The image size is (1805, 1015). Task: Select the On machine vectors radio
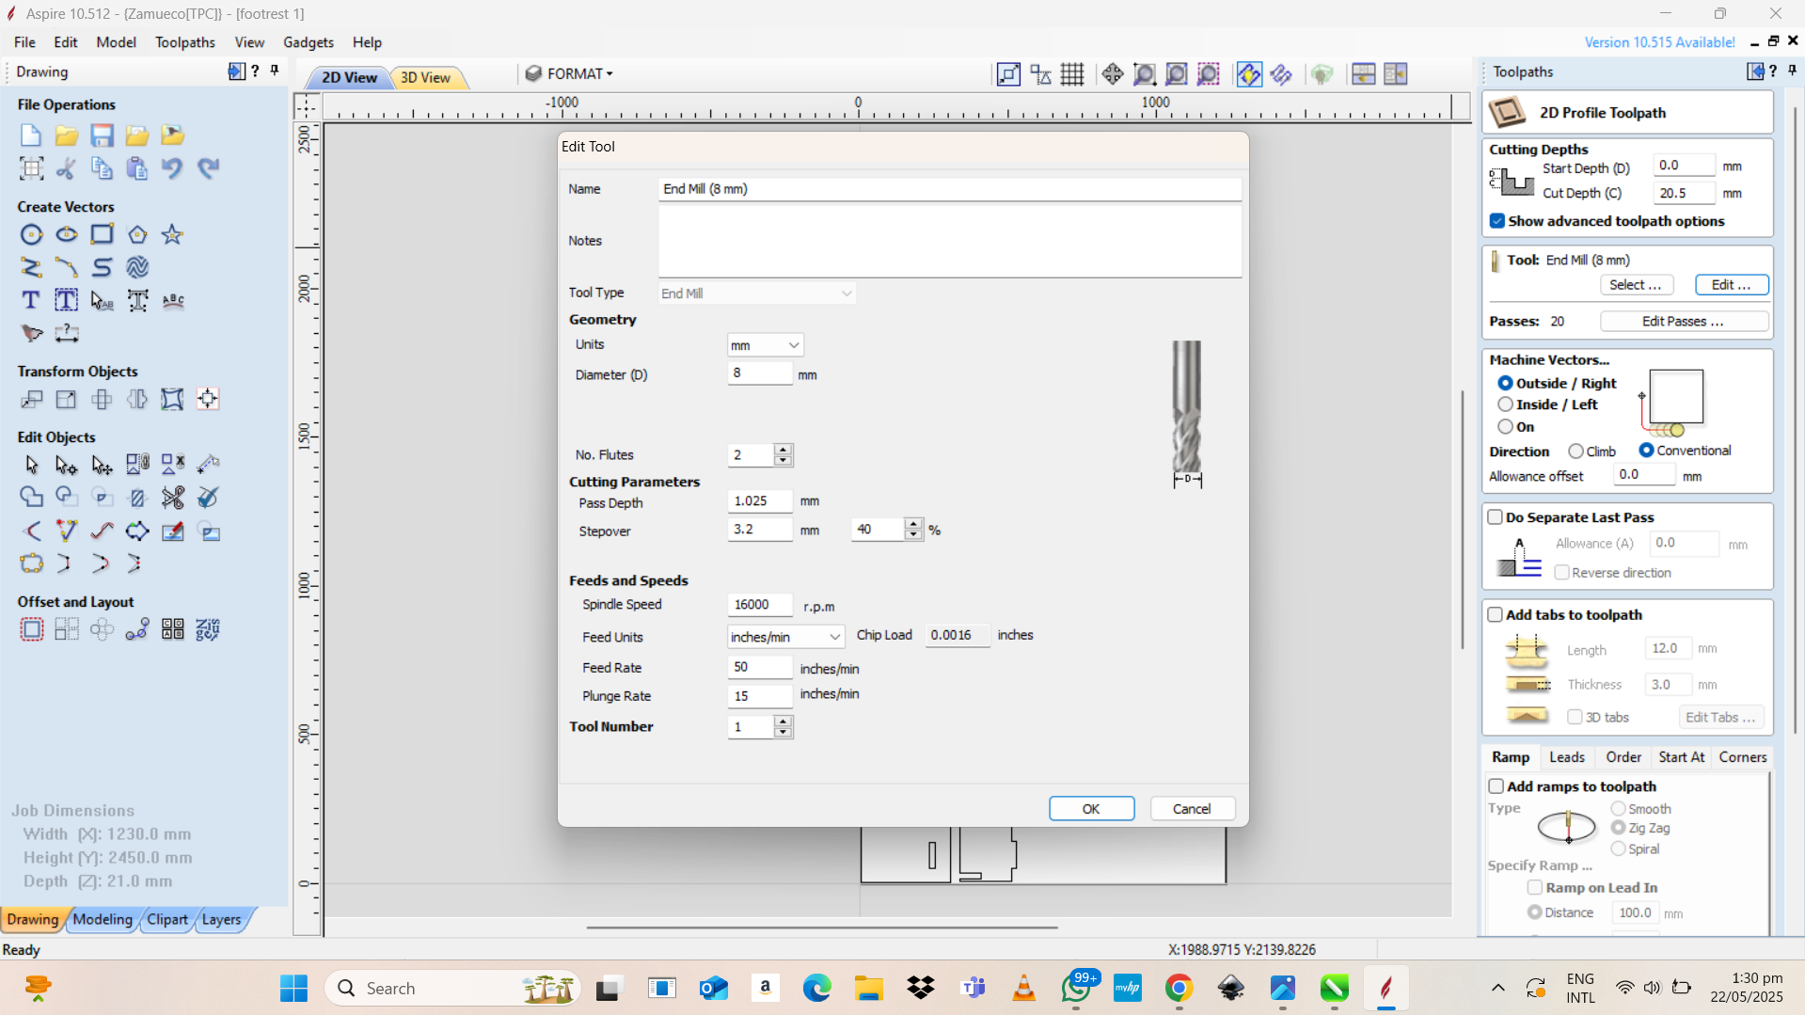coord(1505,427)
